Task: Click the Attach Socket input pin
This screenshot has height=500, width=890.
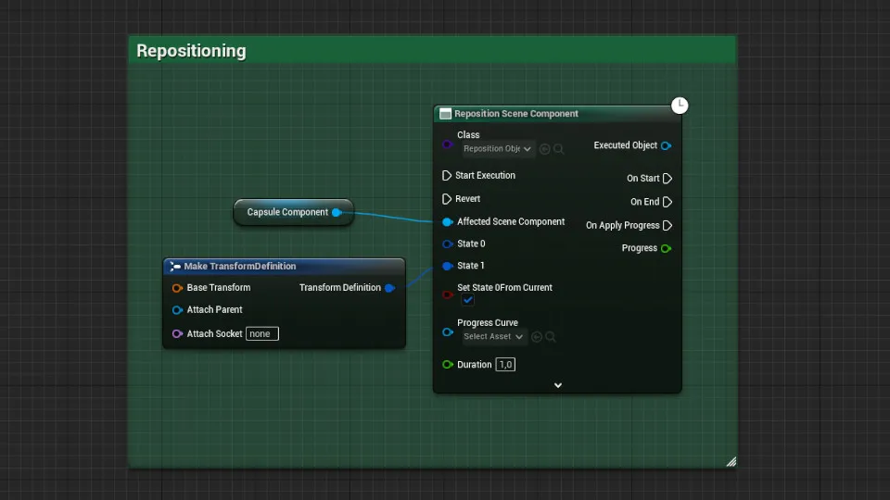Action: pos(177,334)
